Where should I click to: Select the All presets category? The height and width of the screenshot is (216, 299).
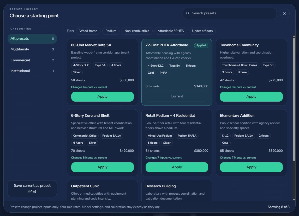(x=32, y=39)
